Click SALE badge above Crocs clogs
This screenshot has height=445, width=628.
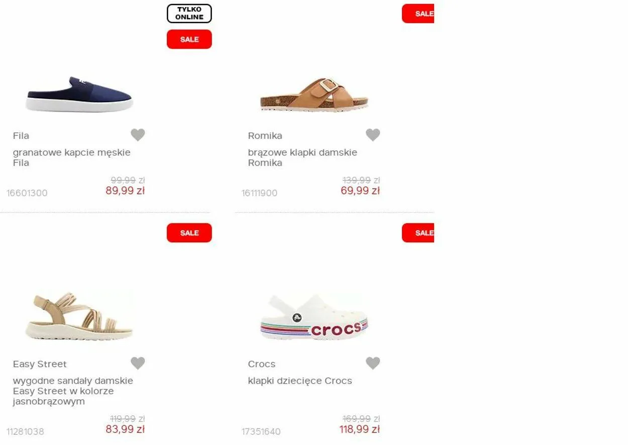point(418,233)
